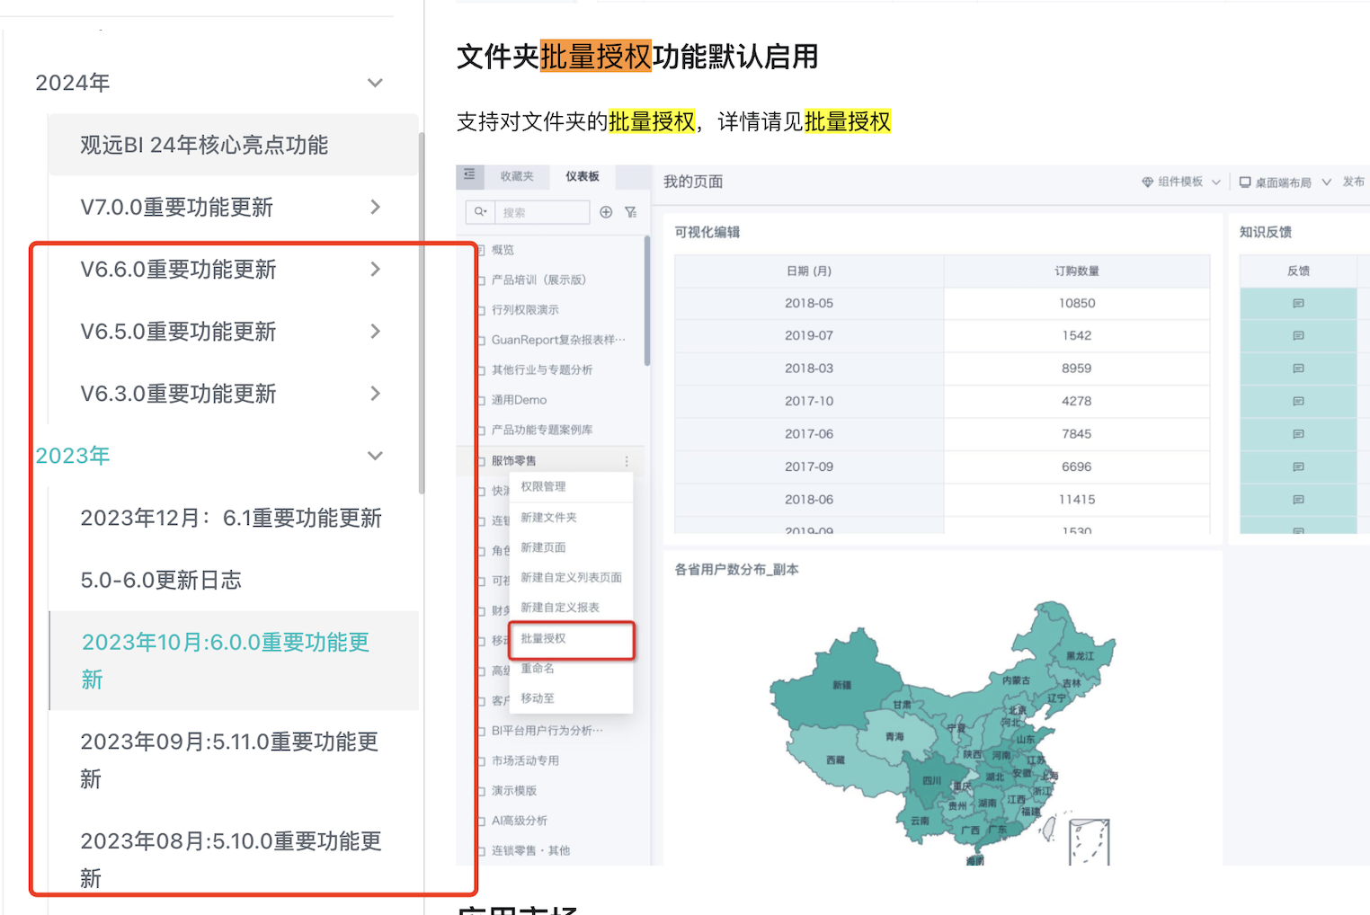Click inside the 搜索 search field
Viewport: 1370px width, 915px height.
click(539, 211)
